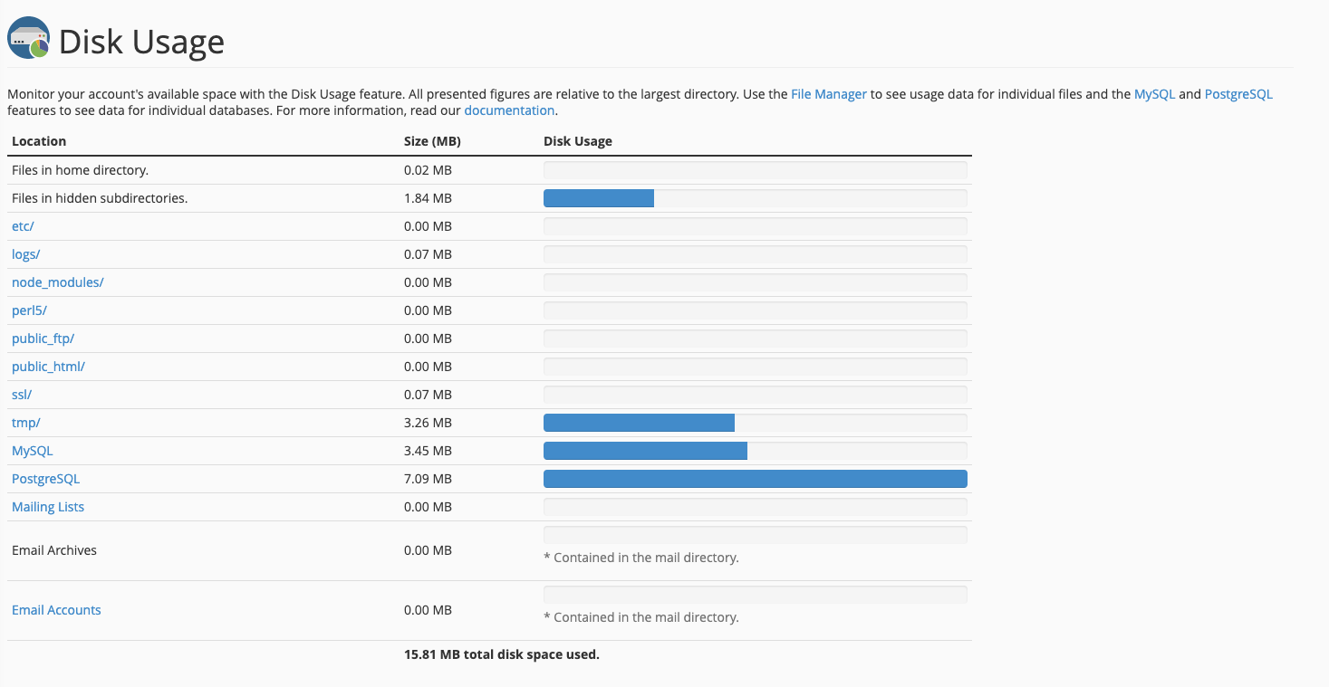Open the MySQL link in the description
The height and width of the screenshot is (687, 1329).
tap(1154, 94)
